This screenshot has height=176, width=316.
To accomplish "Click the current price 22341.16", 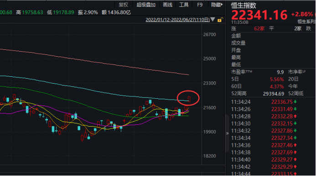I will click(x=259, y=15).
